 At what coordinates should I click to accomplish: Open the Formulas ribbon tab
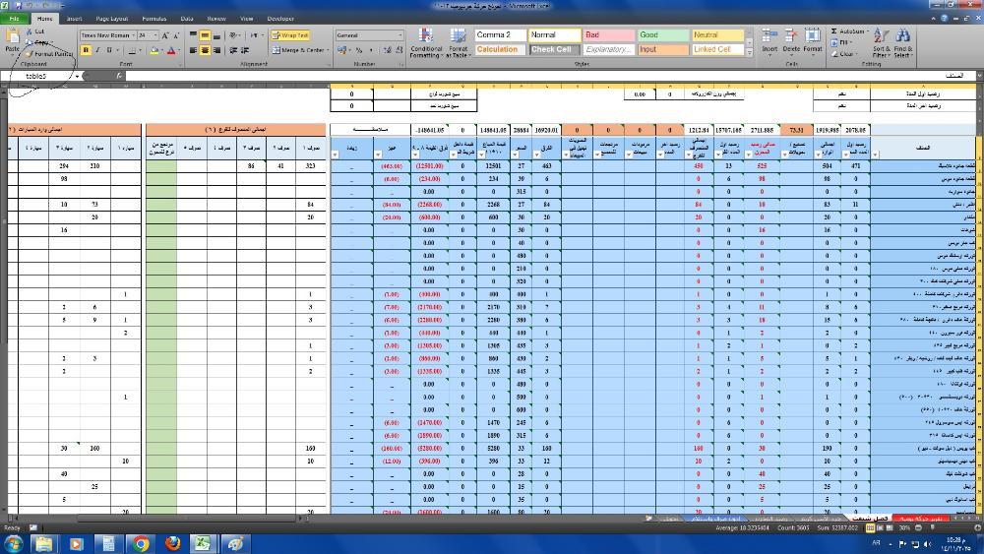click(x=154, y=19)
